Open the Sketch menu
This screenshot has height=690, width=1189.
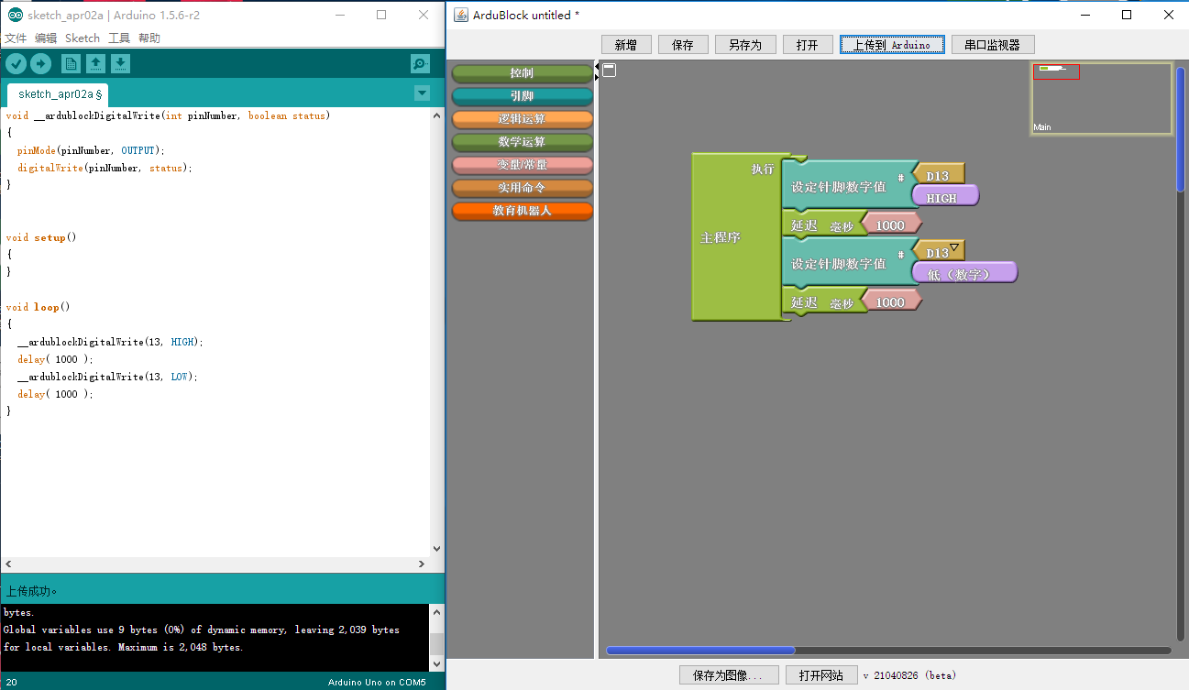(x=82, y=38)
